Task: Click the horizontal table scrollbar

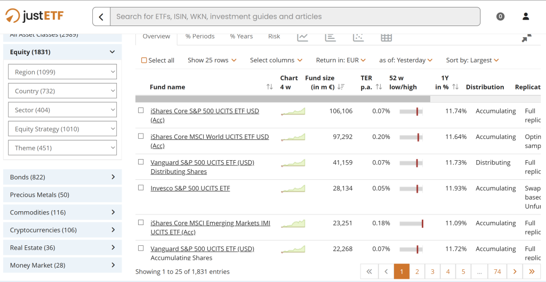Action: coord(283,99)
